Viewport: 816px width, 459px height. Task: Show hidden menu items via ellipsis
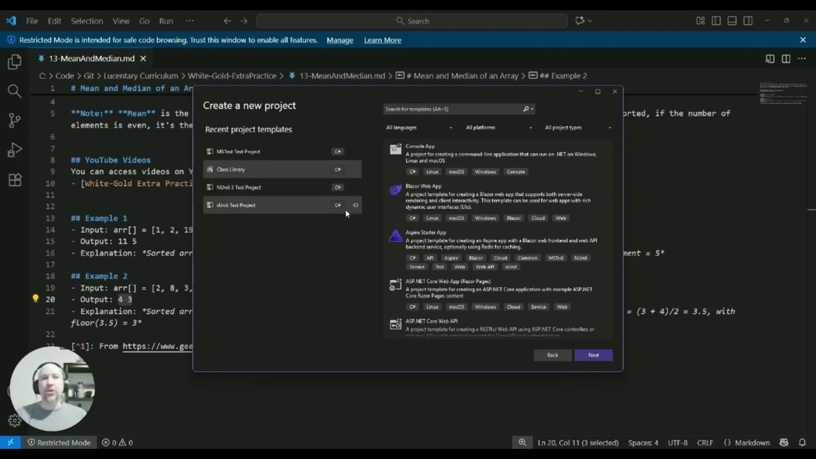189,21
